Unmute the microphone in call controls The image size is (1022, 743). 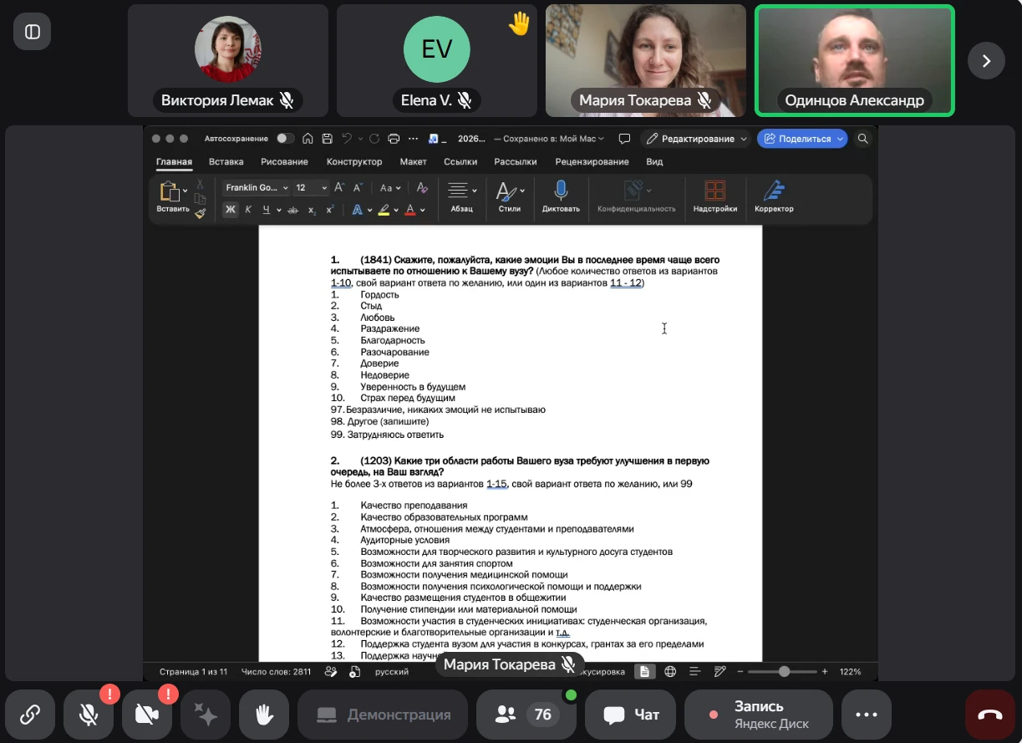pyautogui.click(x=88, y=715)
